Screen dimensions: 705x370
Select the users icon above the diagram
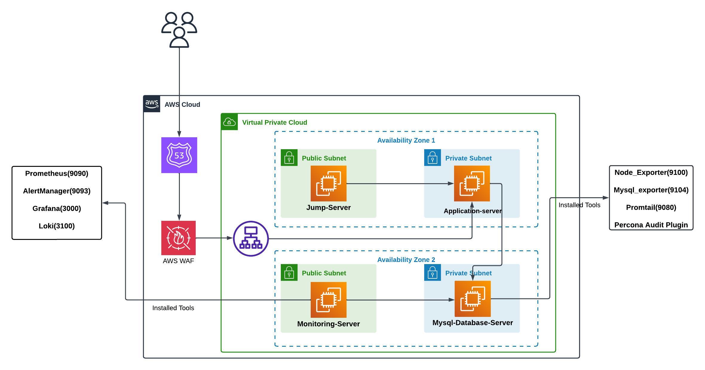point(179,30)
